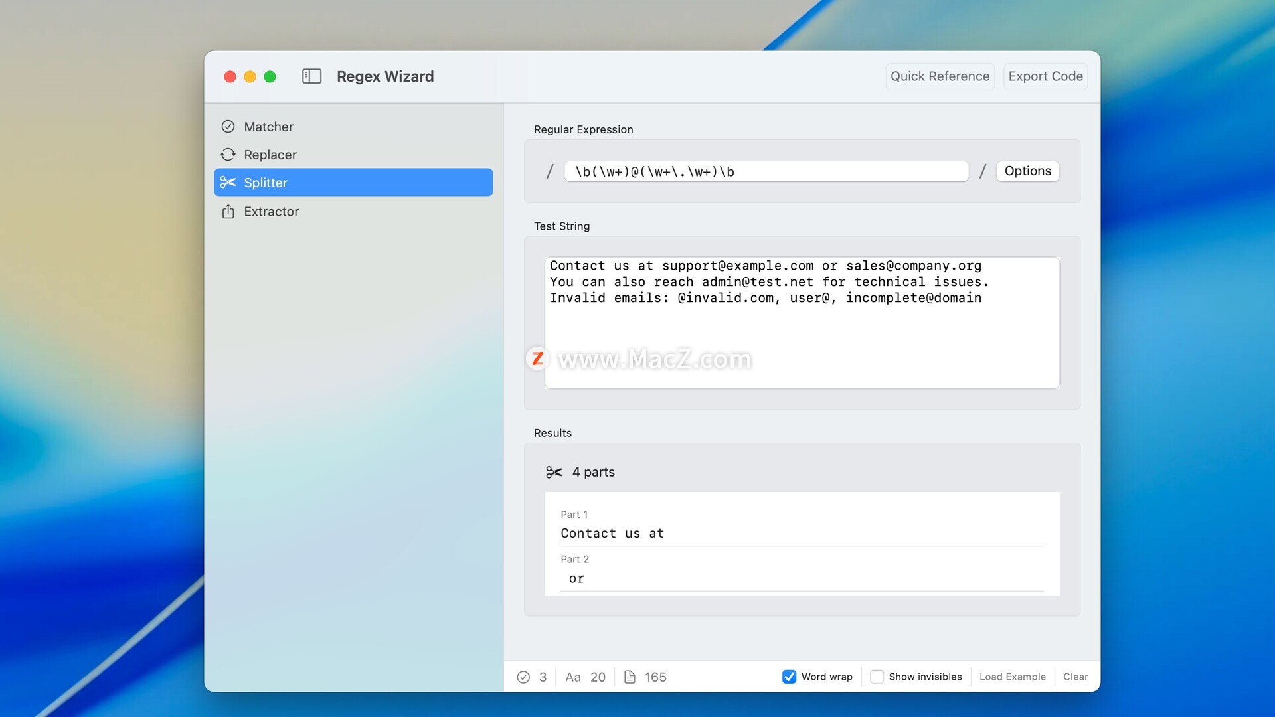Open the Quick Reference panel
This screenshot has width=1275, height=717.
(940, 76)
